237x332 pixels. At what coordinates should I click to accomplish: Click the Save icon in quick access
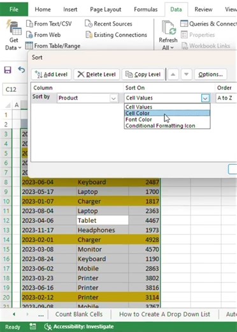click(x=8, y=70)
